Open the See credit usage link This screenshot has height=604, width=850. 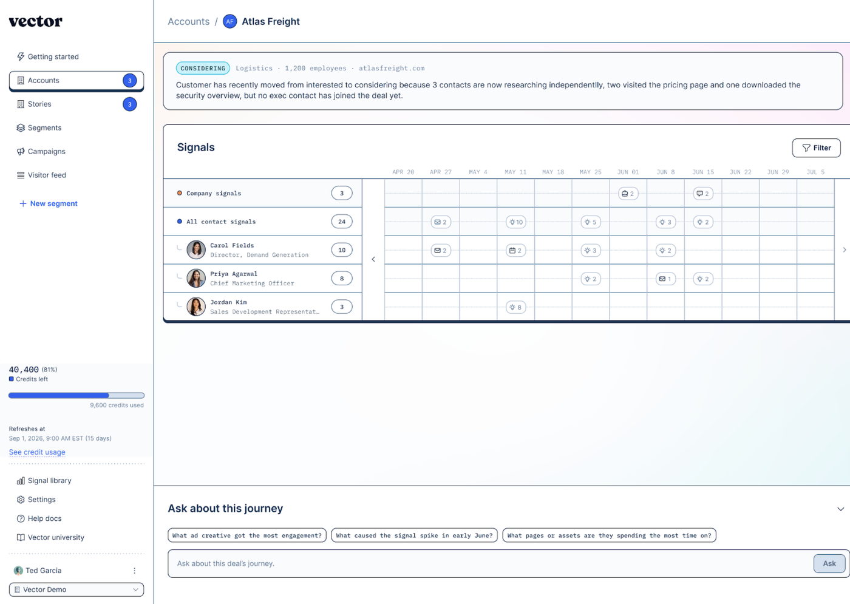pos(37,452)
